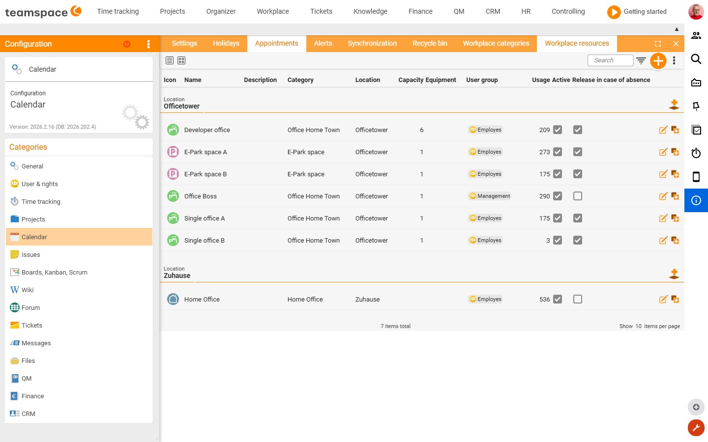This screenshot has height=442, width=708.
Task: Add new workplace resource with plus button
Action: pos(658,61)
